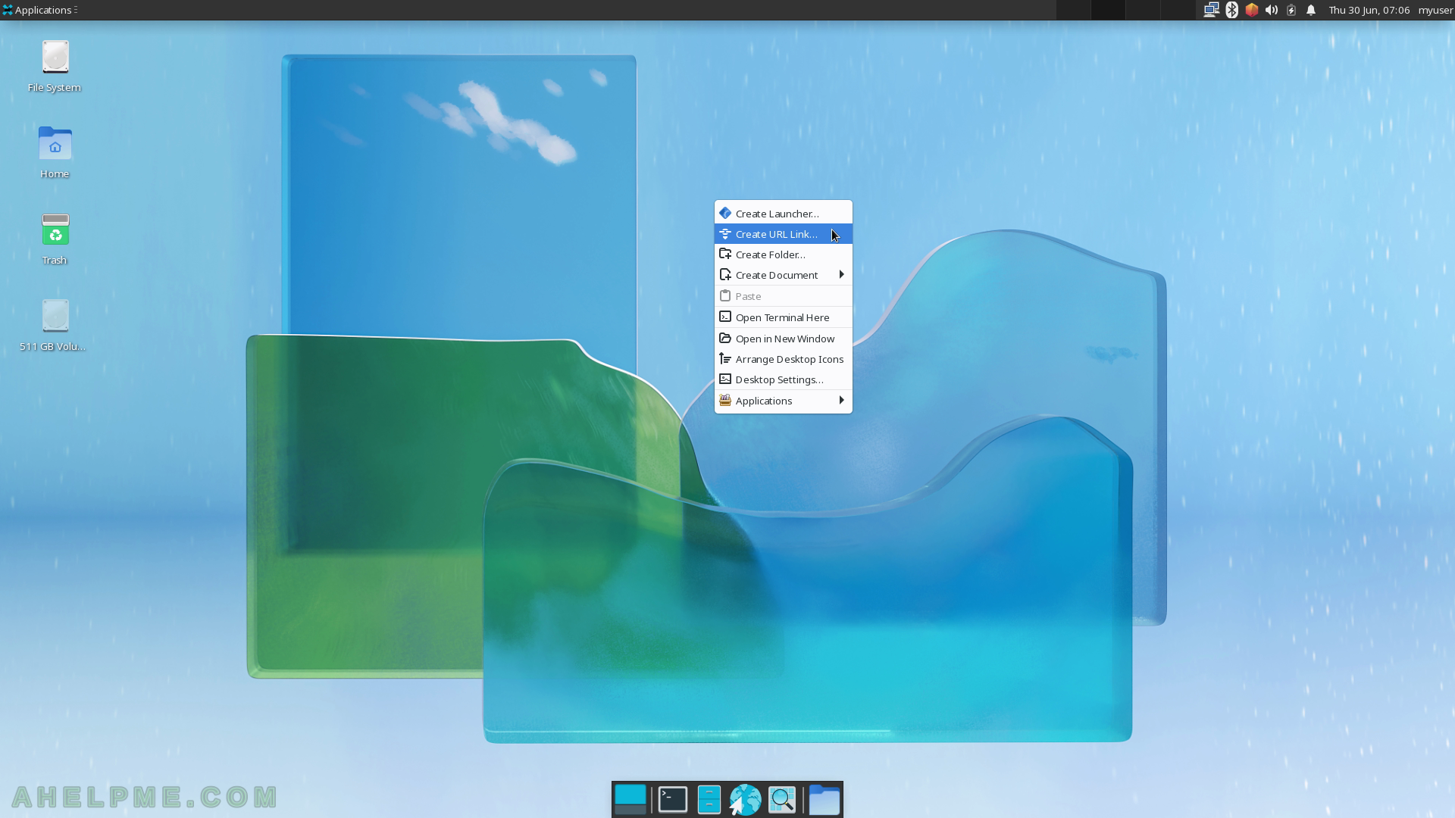Click the battery power manager tray icon
Screen dimensions: 1455x818
[1291, 10]
